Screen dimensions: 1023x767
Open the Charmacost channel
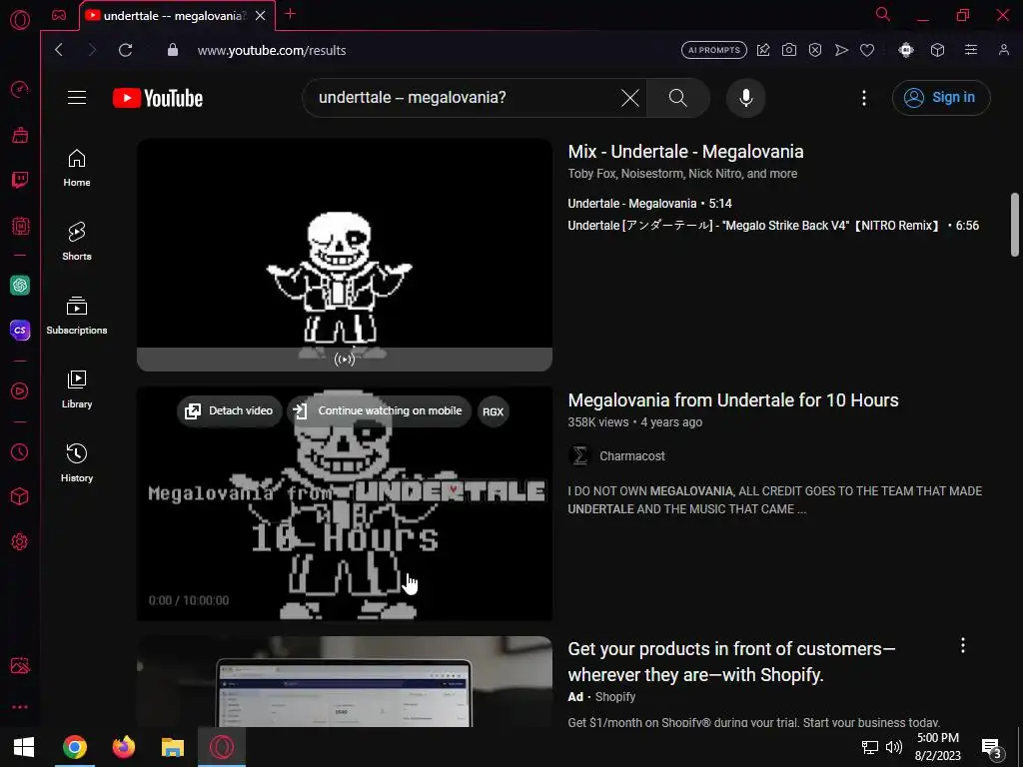632,455
